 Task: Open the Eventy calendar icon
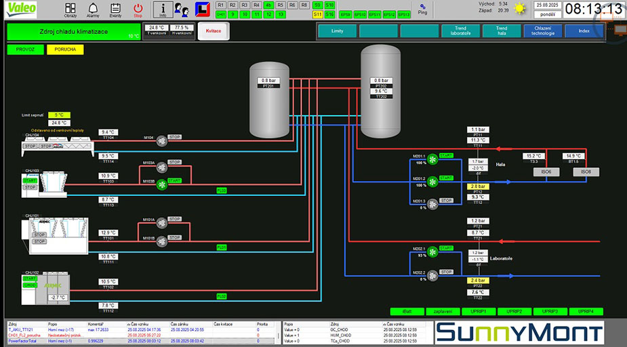115,9
